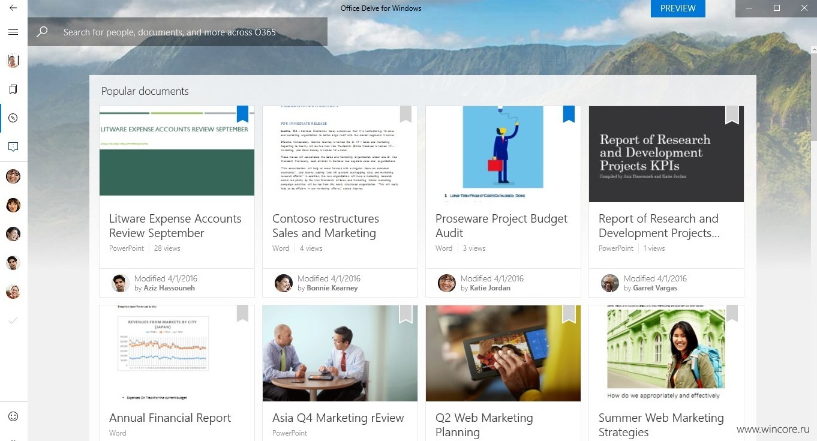Click avatar beside by Katie Jordan
This screenshot has height=441, width=817.
[x=447, y=283]
